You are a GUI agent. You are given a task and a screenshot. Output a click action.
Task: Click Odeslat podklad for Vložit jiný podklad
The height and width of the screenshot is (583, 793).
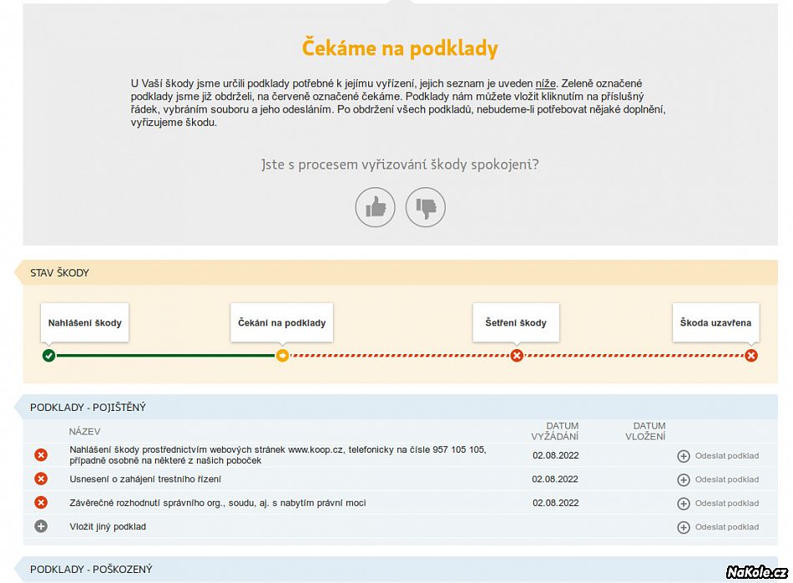coord(718,527)
